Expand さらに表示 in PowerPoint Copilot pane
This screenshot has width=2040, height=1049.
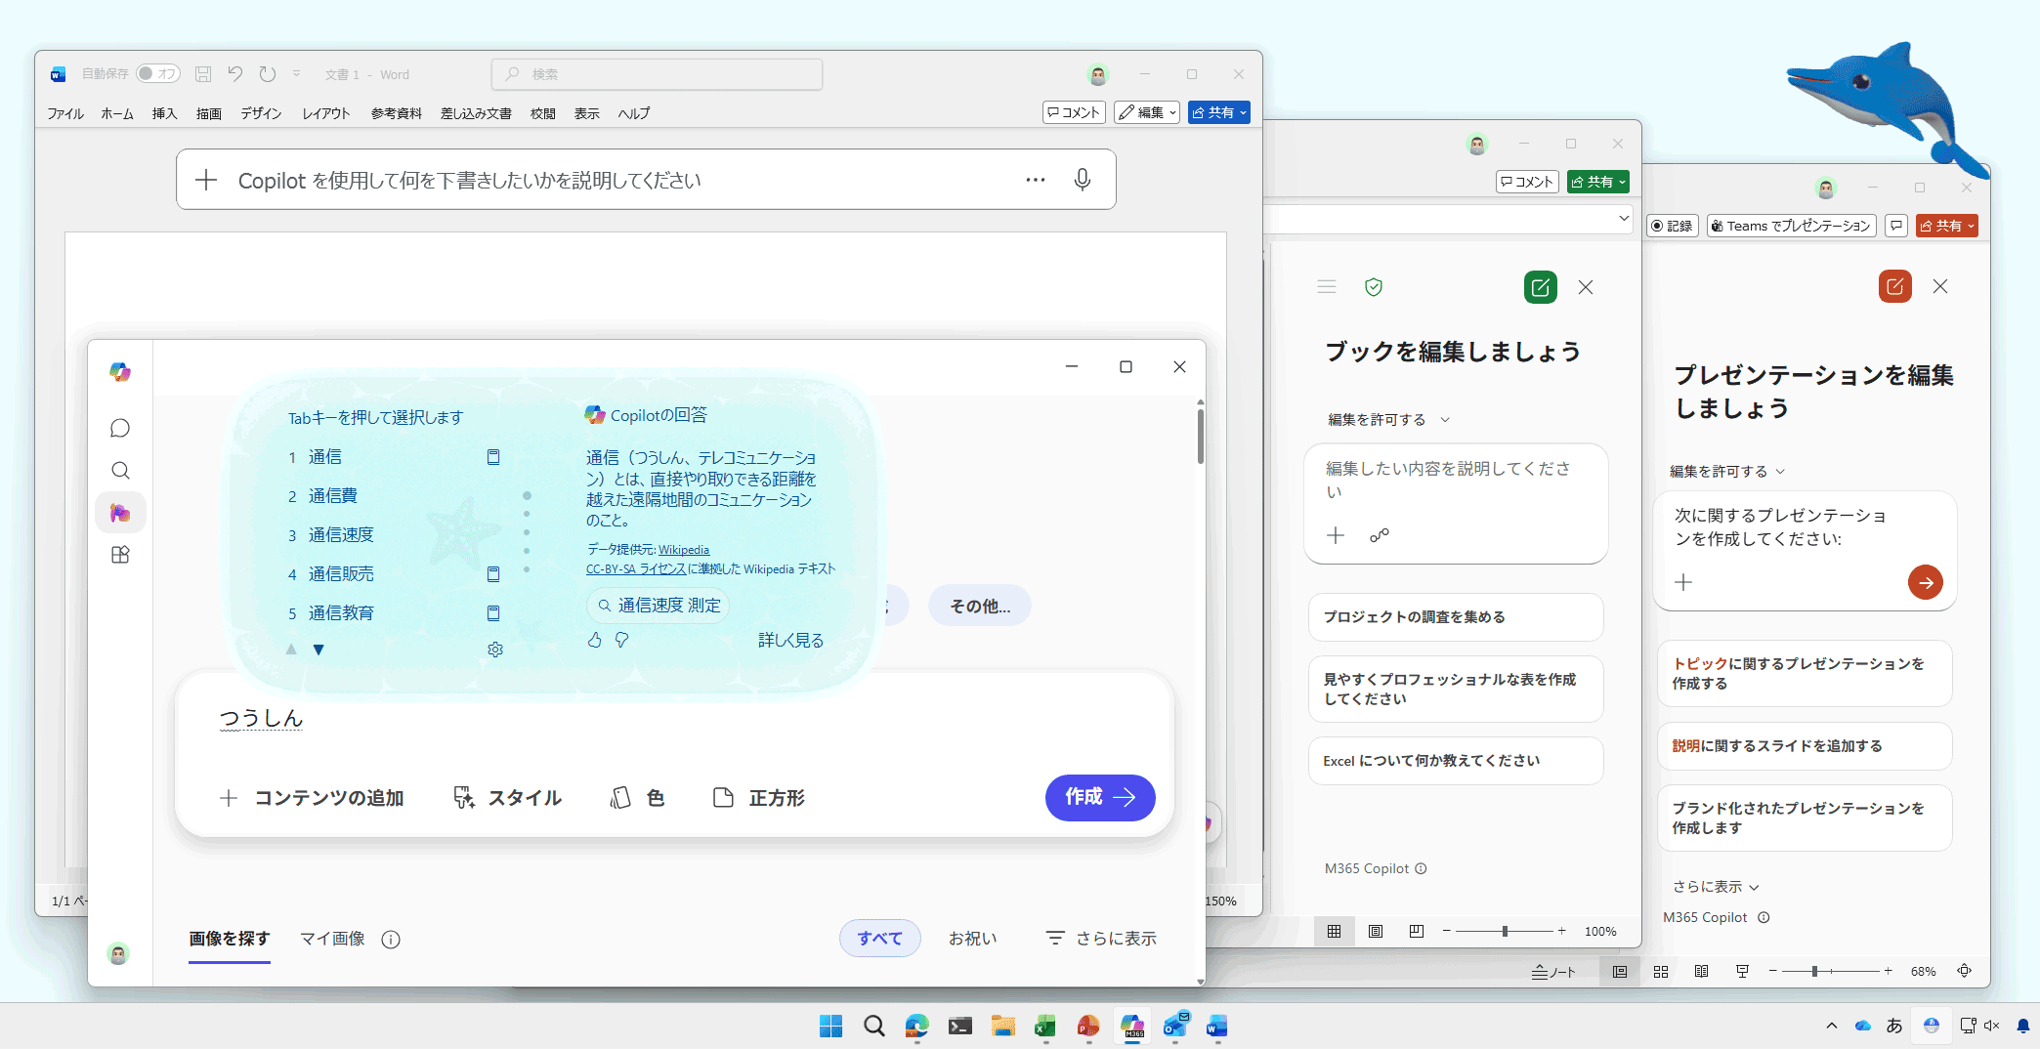pos(1716,887)
